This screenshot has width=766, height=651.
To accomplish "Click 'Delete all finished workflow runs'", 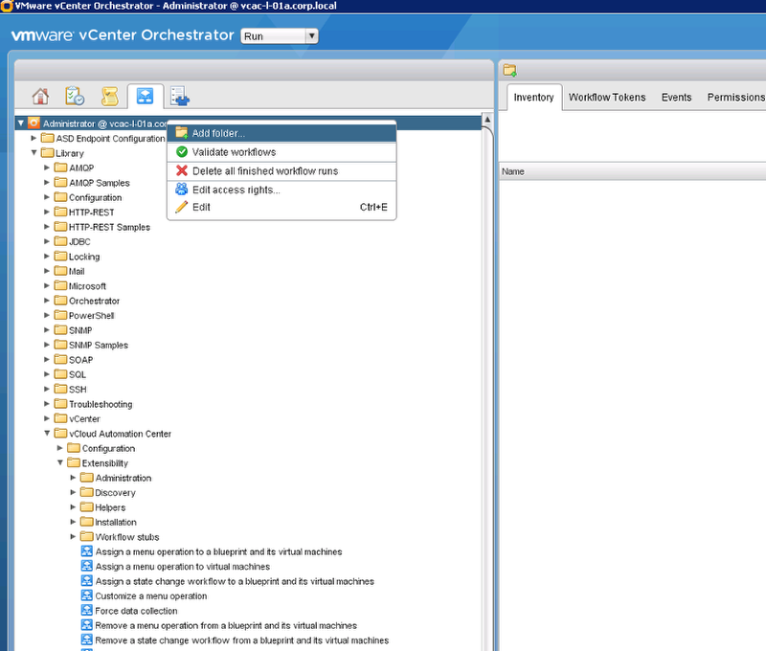I will (264, 171).
